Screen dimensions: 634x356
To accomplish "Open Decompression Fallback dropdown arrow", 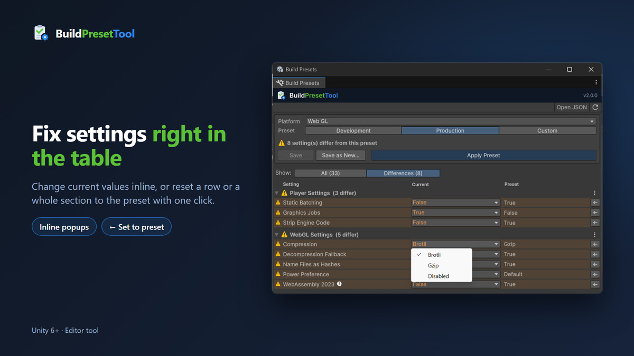I will (x=497, y=254).
